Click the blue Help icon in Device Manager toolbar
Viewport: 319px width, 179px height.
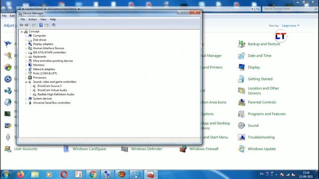click(41, 25)
